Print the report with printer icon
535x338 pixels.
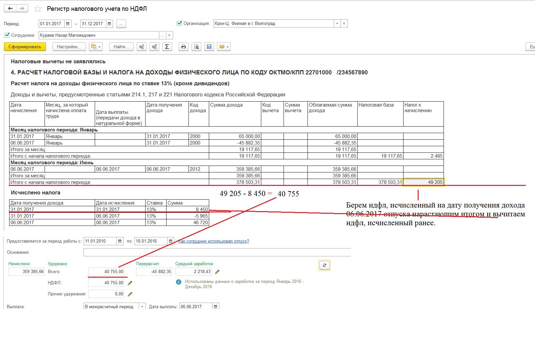point(184,47)
